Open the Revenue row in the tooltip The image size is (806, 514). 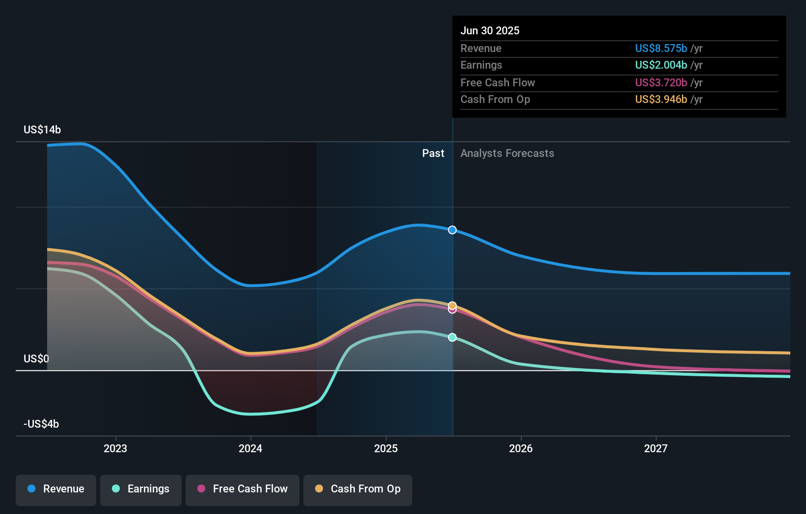(x=481, y=48)
